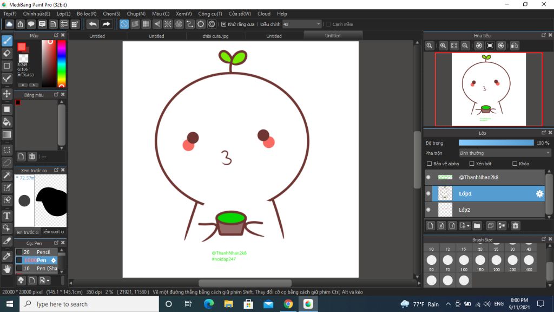Enable the parallel lines snap guide
This screenshot has height=312, width=554.
click(135, 24)
